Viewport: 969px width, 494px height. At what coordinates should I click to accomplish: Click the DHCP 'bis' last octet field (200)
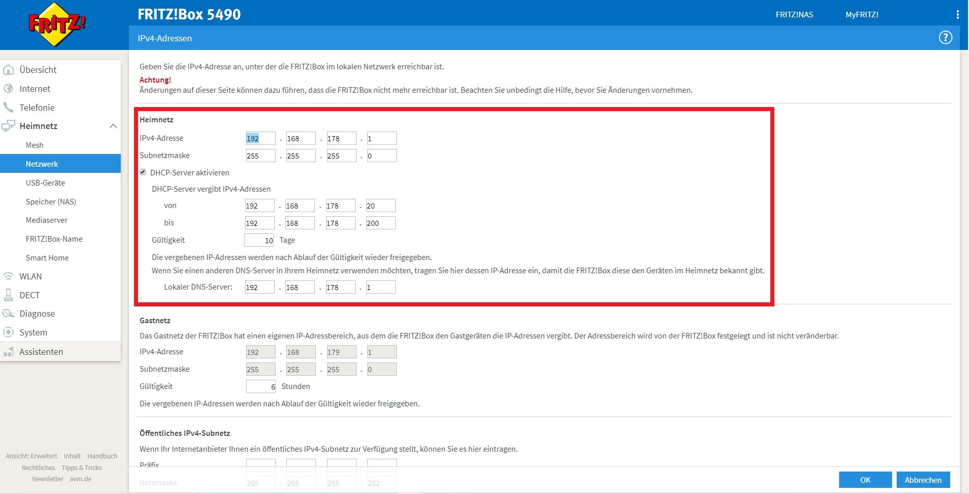(x=381, y=223)
